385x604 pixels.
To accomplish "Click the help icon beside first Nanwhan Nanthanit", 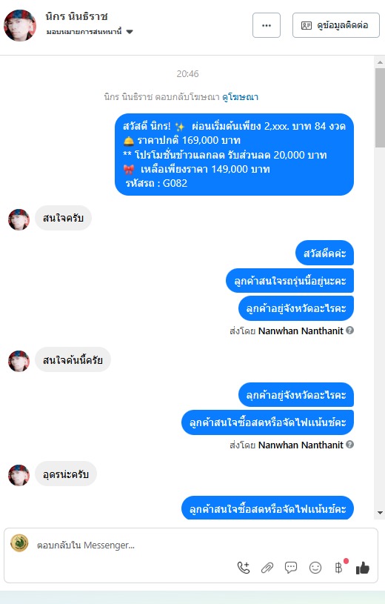I will pyautogui.click(x=349, y=330).
